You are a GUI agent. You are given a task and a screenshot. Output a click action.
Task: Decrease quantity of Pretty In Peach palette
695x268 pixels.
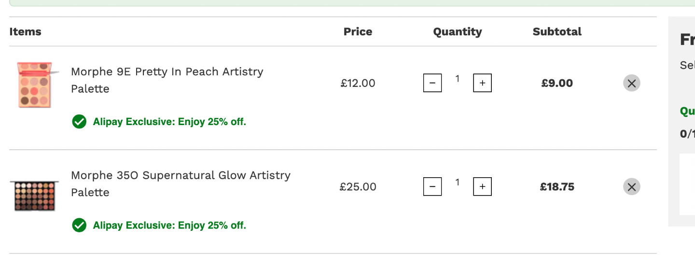pos(432,83)
